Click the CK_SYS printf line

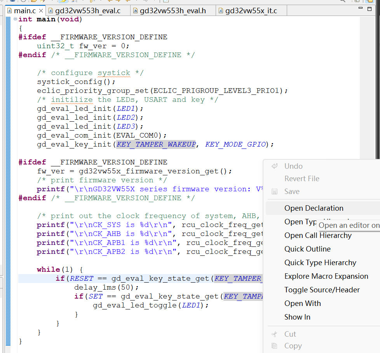click(150, 225)
